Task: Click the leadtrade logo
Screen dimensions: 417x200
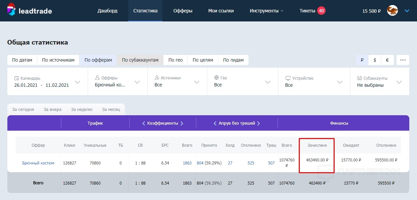Action: pyautogui.click(x=29, y=11)
